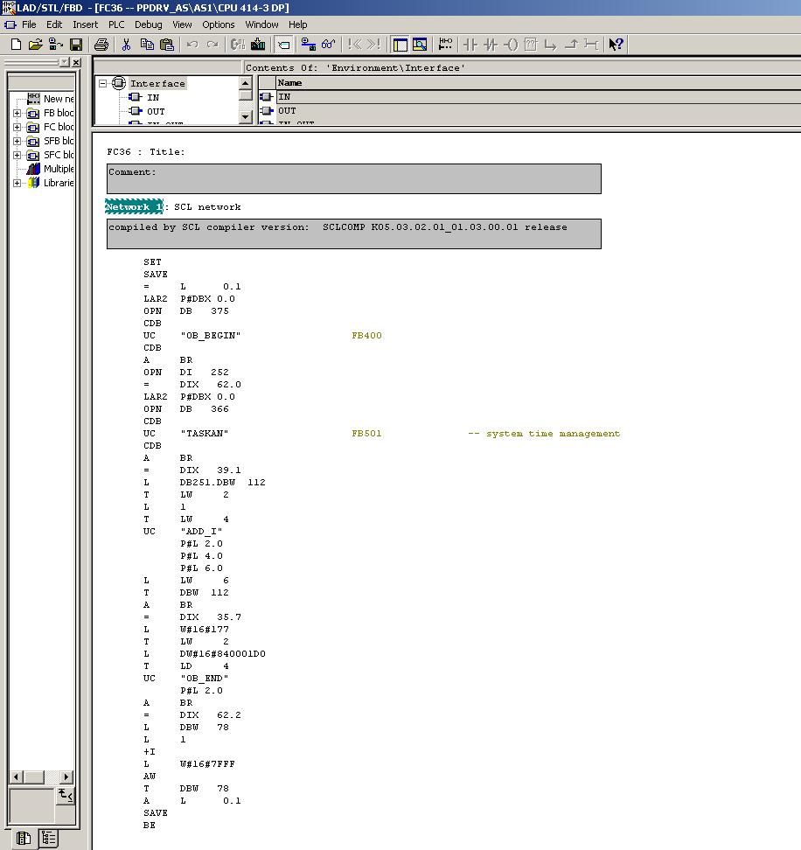Create a new block with the New icon
This screenshot has height=850, width=801.
click(17, 45)
